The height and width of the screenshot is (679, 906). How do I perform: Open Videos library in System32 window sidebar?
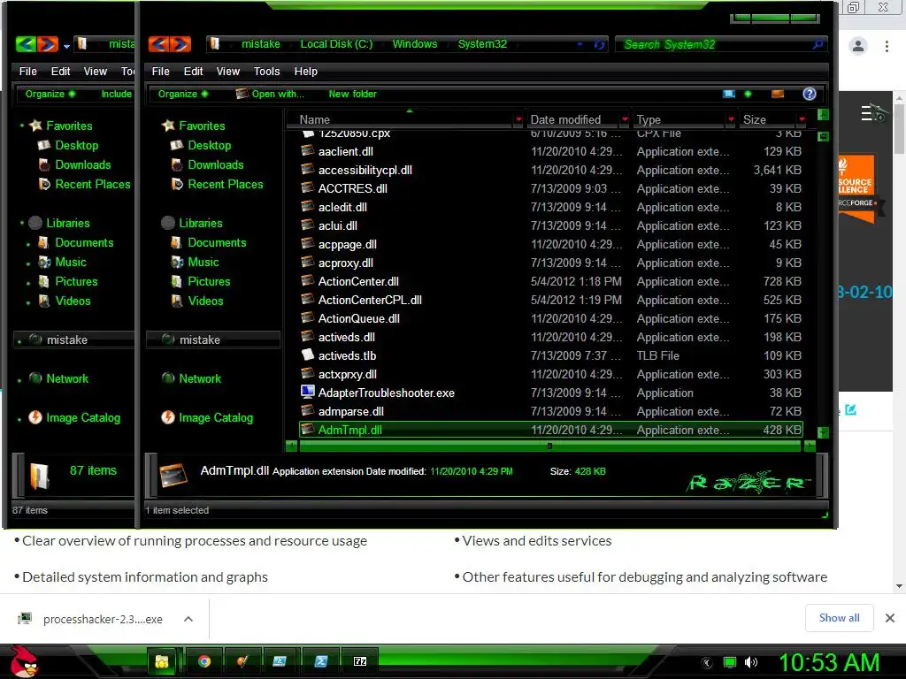(x=205, y=301)
